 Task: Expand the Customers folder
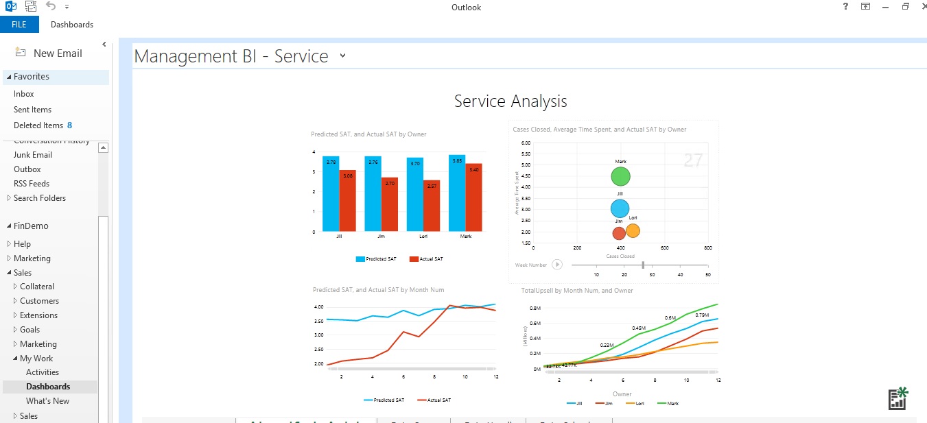(15, 301)
